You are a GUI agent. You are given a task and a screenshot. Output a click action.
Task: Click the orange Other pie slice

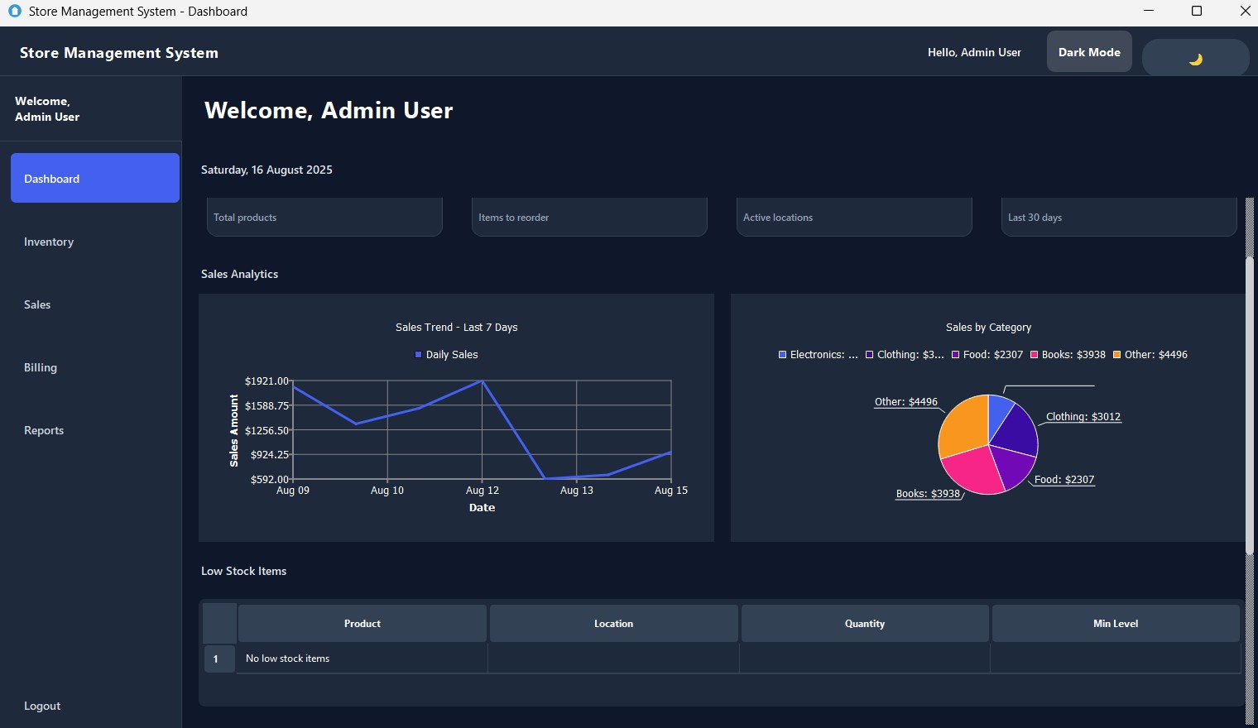click(962, 426)
